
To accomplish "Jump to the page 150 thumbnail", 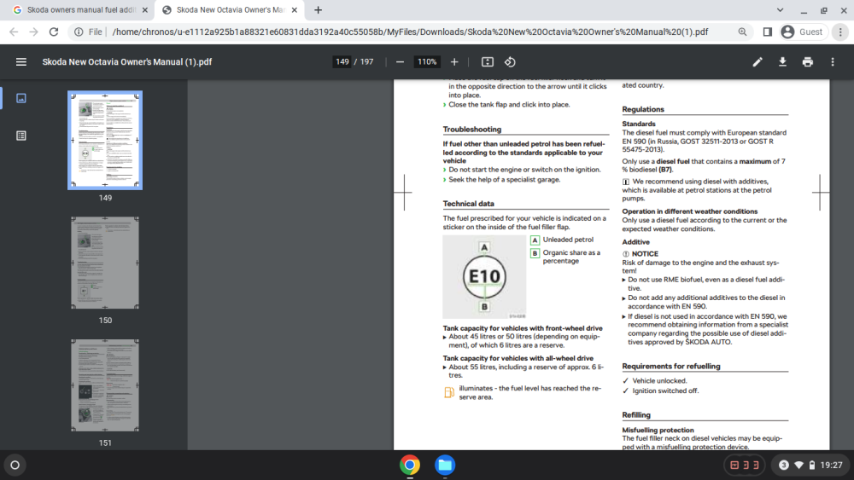I will coord(105,263).
